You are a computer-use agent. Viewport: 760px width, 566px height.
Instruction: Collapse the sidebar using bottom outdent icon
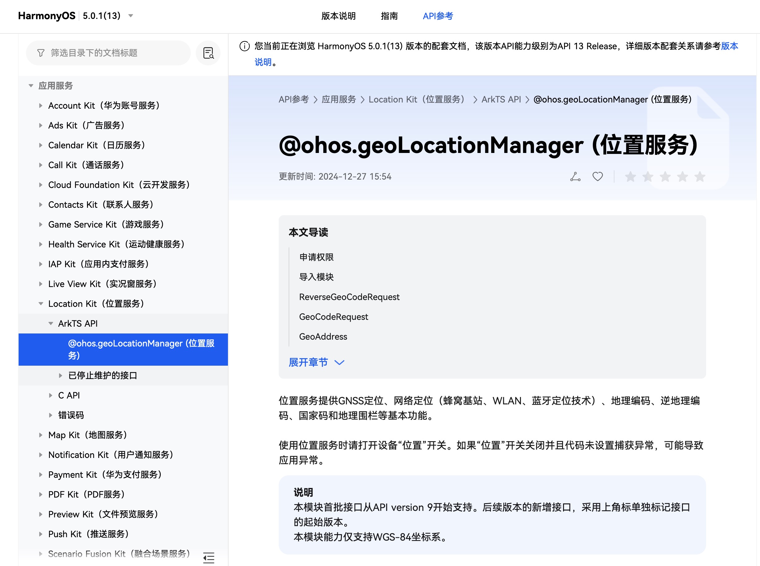click(x=208, y=557)
